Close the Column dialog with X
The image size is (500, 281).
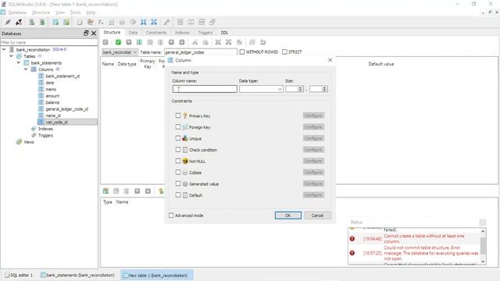pyautogui.click(x=330, y=60)
